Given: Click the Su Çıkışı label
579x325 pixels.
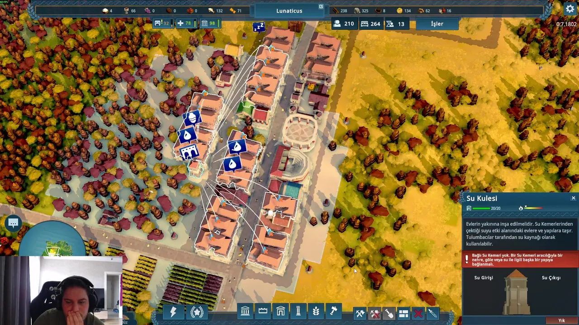Looking at the screenshot, I should click(551, 278).
